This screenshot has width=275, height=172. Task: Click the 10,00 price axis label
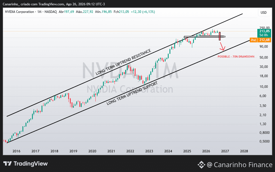[x=264, y=87]
